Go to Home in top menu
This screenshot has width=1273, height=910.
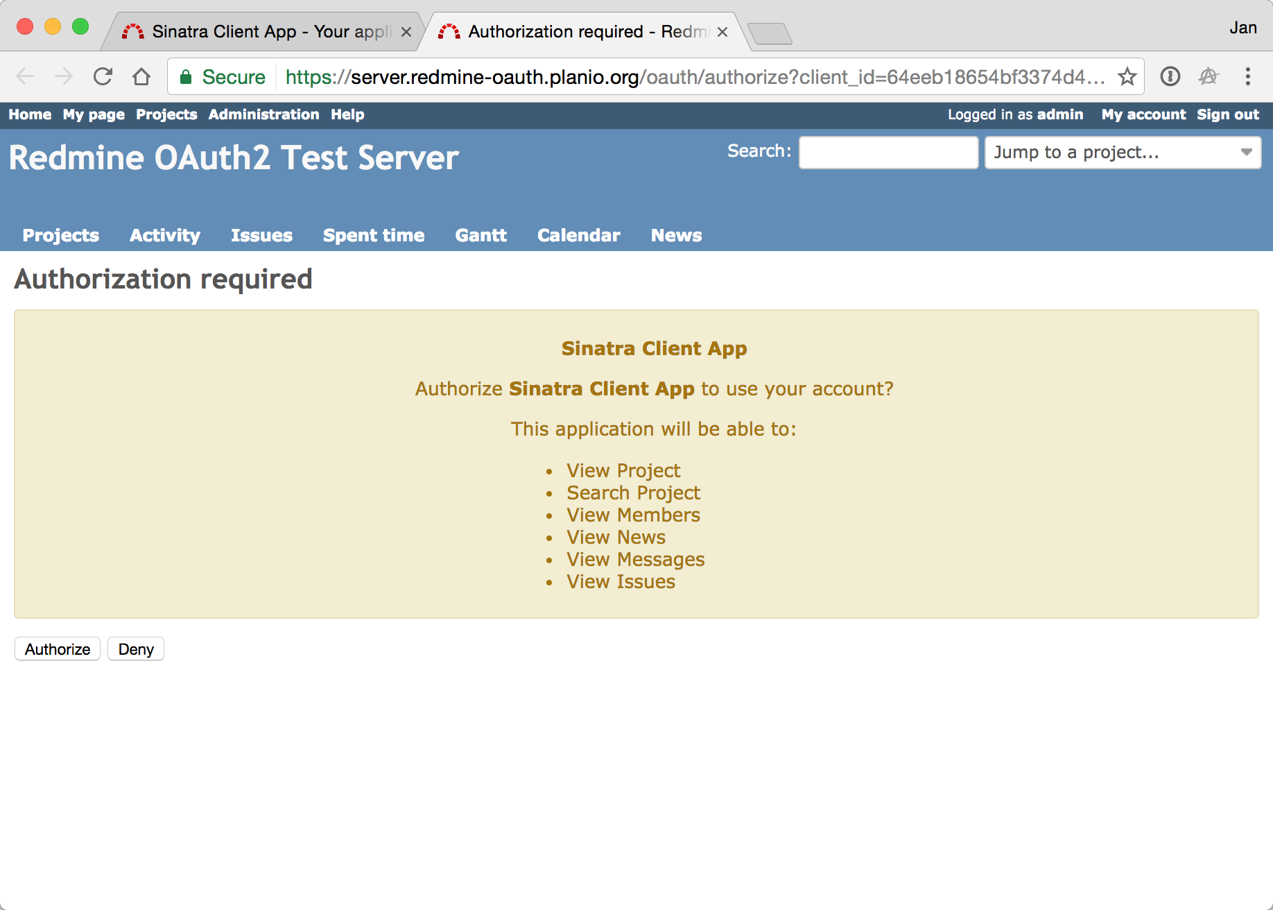click(30, 114)
